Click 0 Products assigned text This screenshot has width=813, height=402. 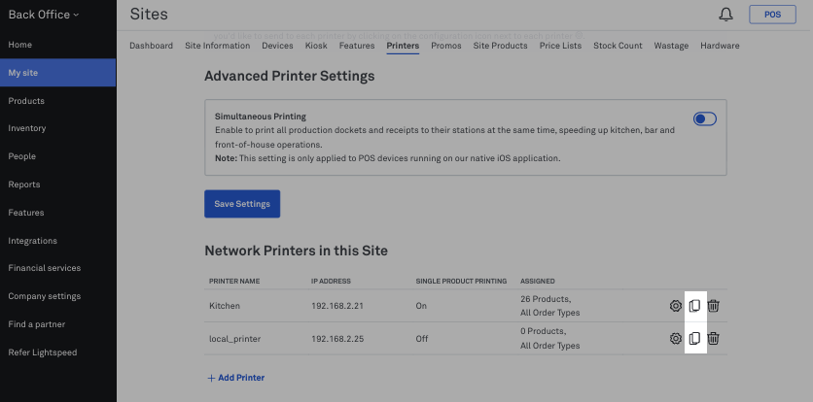tap(543, 331)
